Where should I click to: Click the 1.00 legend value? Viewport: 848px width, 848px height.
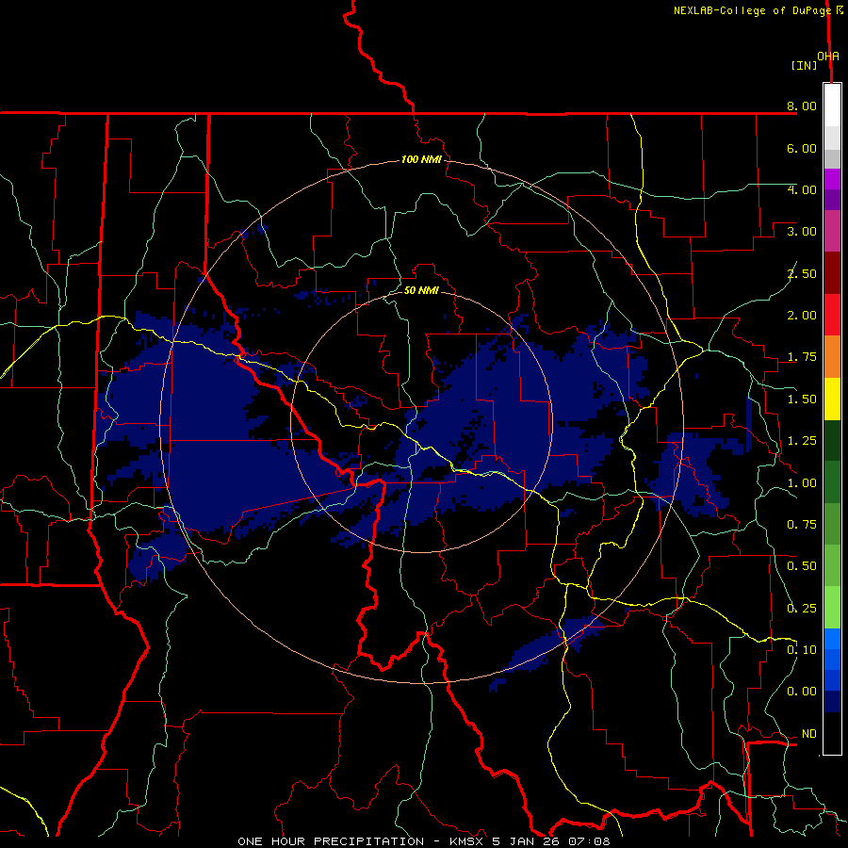click(x=802, y=483)
